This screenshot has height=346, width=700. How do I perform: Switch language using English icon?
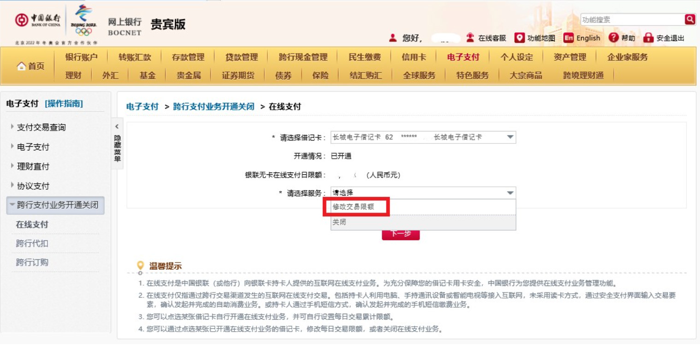[x=569, y=38]
